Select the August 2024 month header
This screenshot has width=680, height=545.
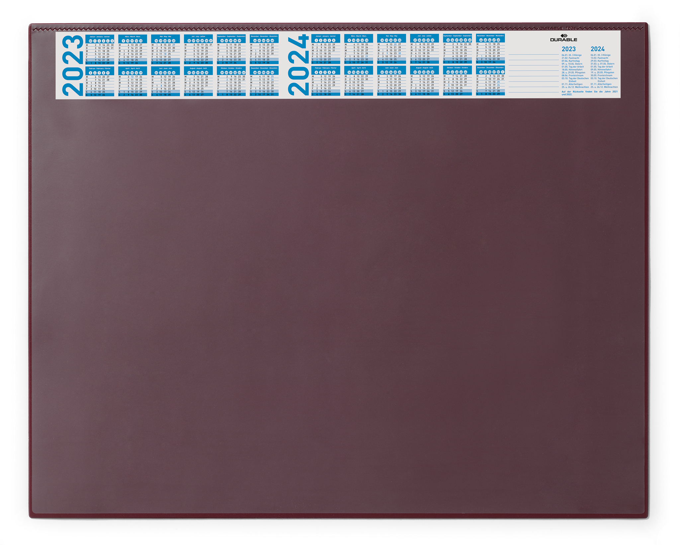tap(424, 68)
